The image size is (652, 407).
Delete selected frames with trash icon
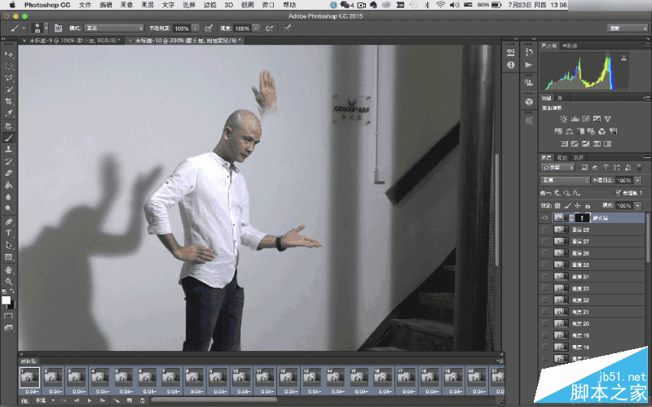[x=142, y=400]
